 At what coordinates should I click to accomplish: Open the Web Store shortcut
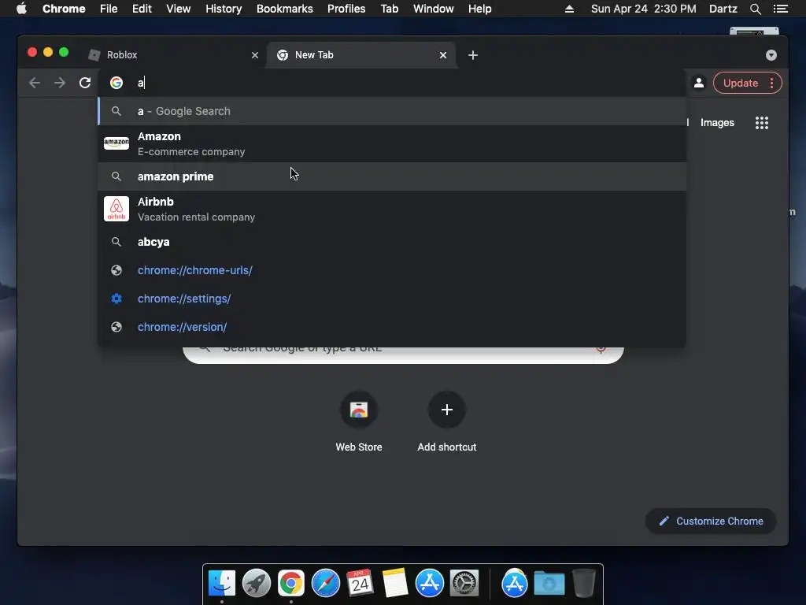point(359,422)
